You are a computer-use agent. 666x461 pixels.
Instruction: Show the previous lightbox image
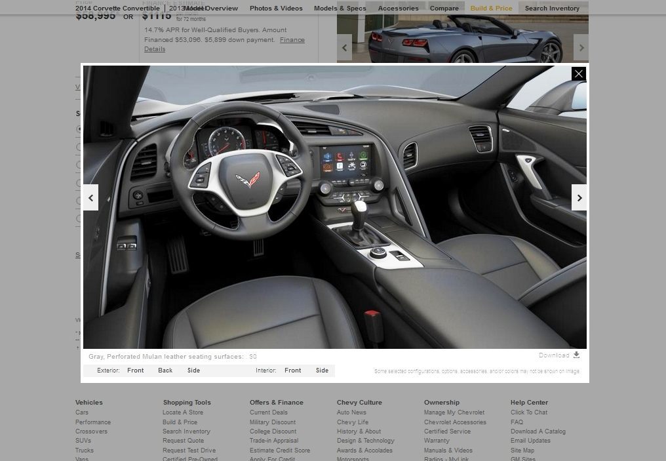pyautogui.click(x=91, y=197)
